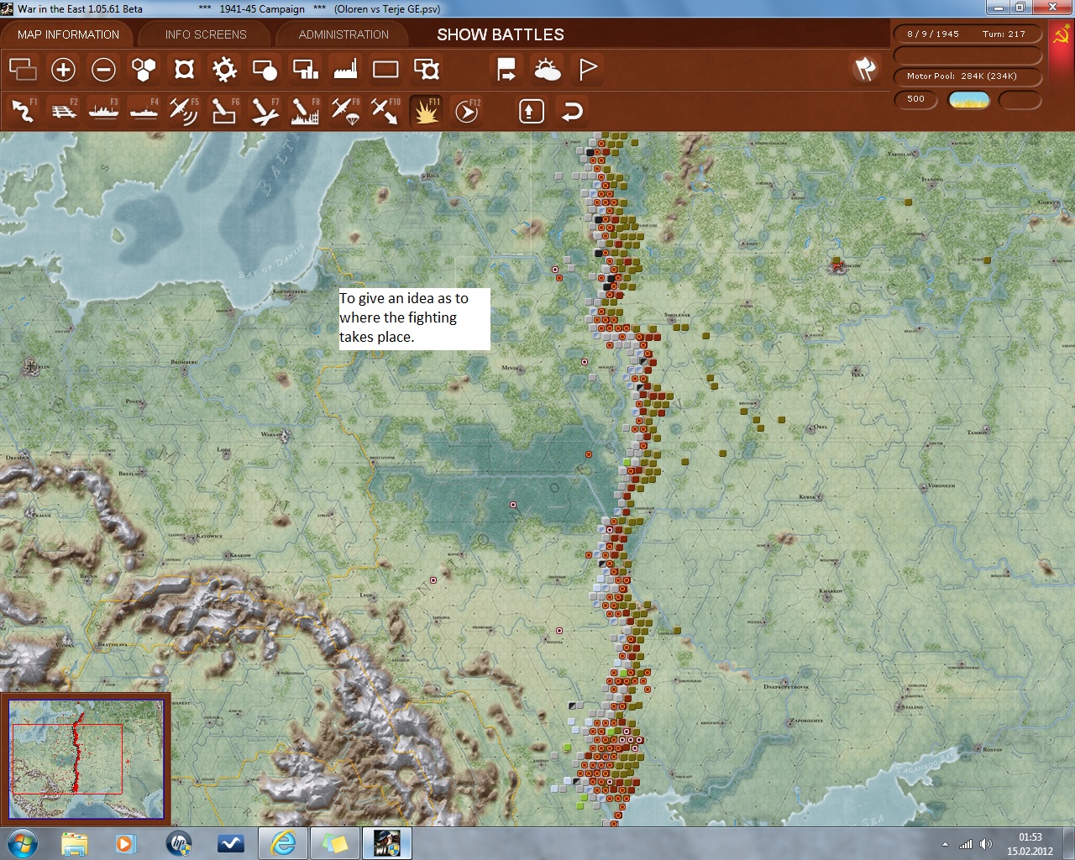Click the Voronezh city label

[941, 485]
